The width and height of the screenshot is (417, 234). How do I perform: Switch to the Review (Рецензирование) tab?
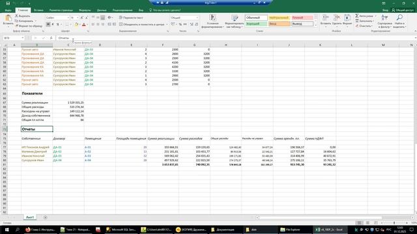point(122,10)
